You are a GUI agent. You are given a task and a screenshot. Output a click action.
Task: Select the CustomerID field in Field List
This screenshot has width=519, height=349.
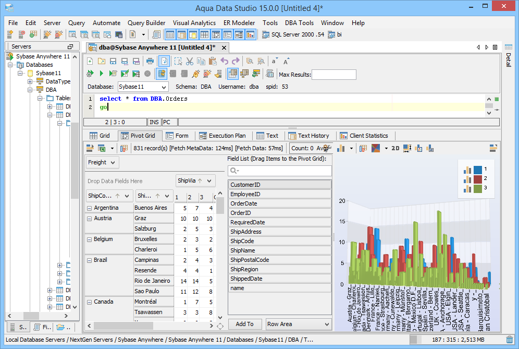pyautogui.click(x=280, y=185)
